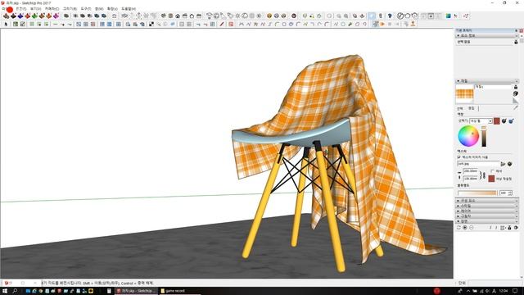Open the second menu bar item
524x295 pixels.
pos(21,9)
